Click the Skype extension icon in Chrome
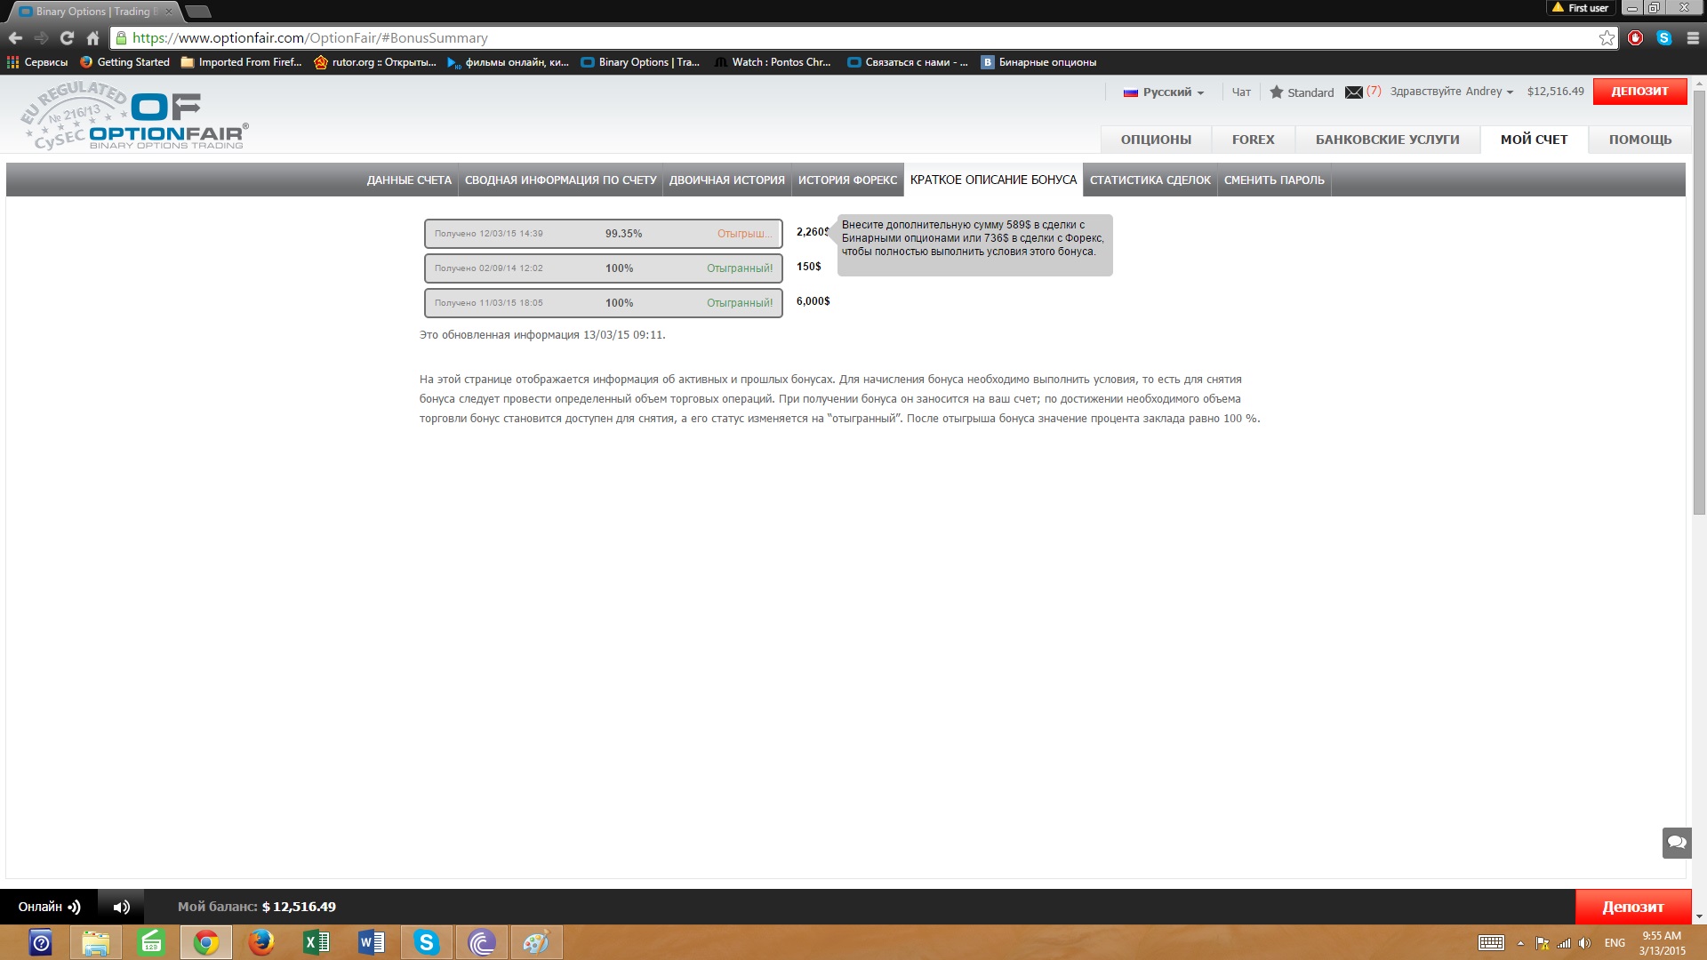The width and height of the screenshot is (1707, 960). click(1664, 38)
